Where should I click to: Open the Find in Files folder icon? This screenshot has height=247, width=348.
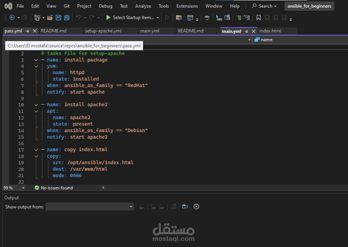[179, 17]
